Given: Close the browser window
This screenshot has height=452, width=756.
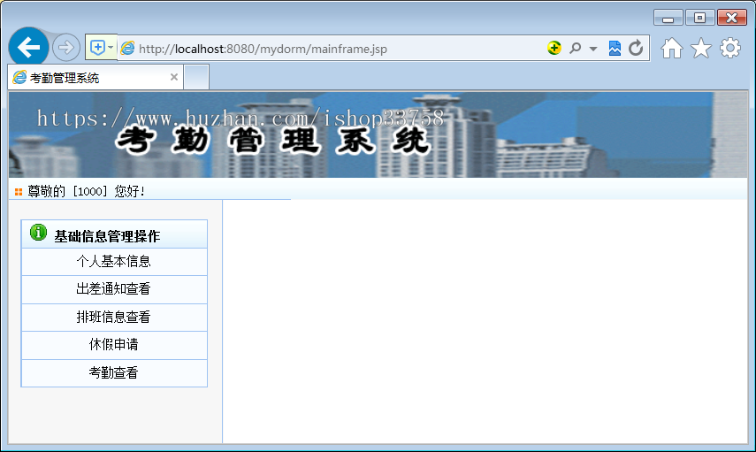Looking at the screenshot, I should [731, 18].
